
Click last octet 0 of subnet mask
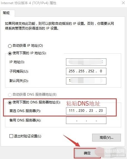(x=101, y=71)
